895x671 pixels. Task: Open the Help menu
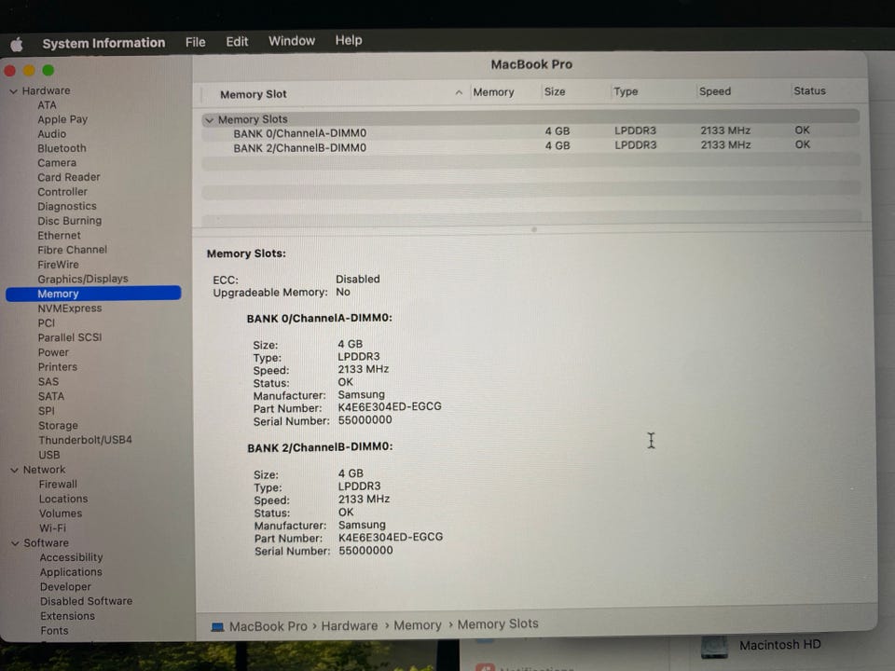click(x=348, y=40)
